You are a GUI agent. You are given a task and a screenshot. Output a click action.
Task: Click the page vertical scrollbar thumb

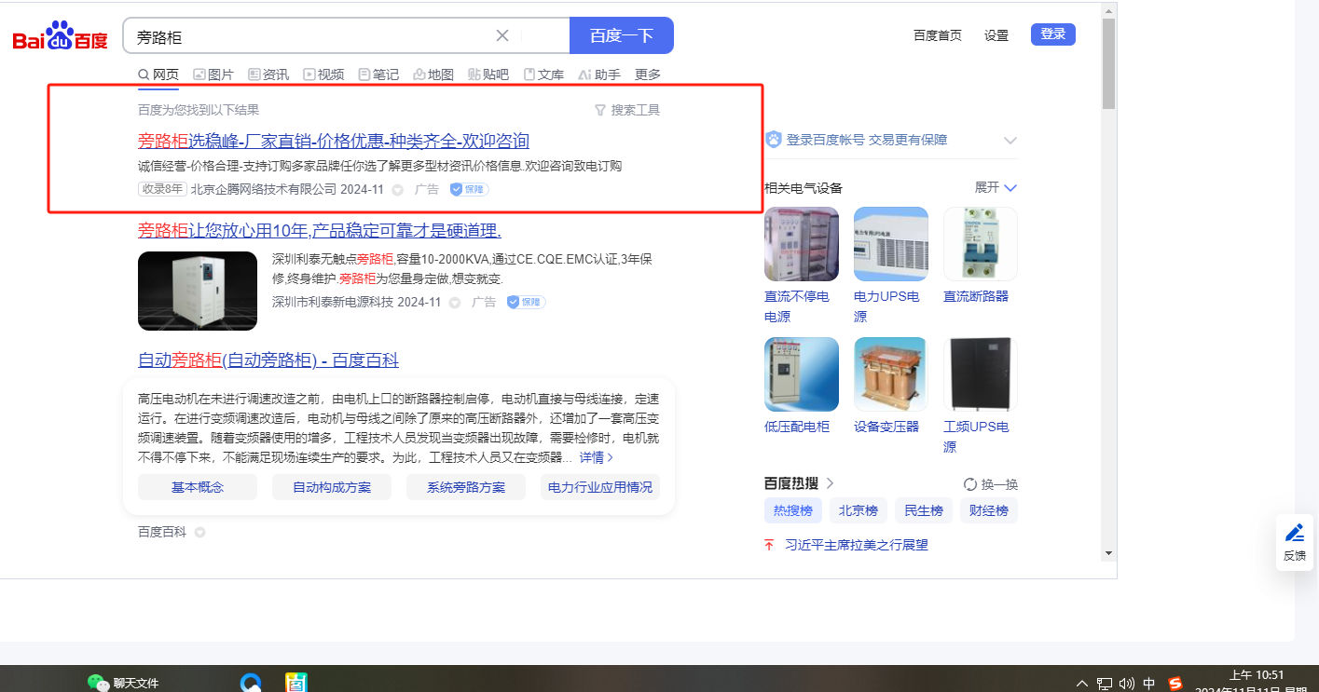(1108, 65)
